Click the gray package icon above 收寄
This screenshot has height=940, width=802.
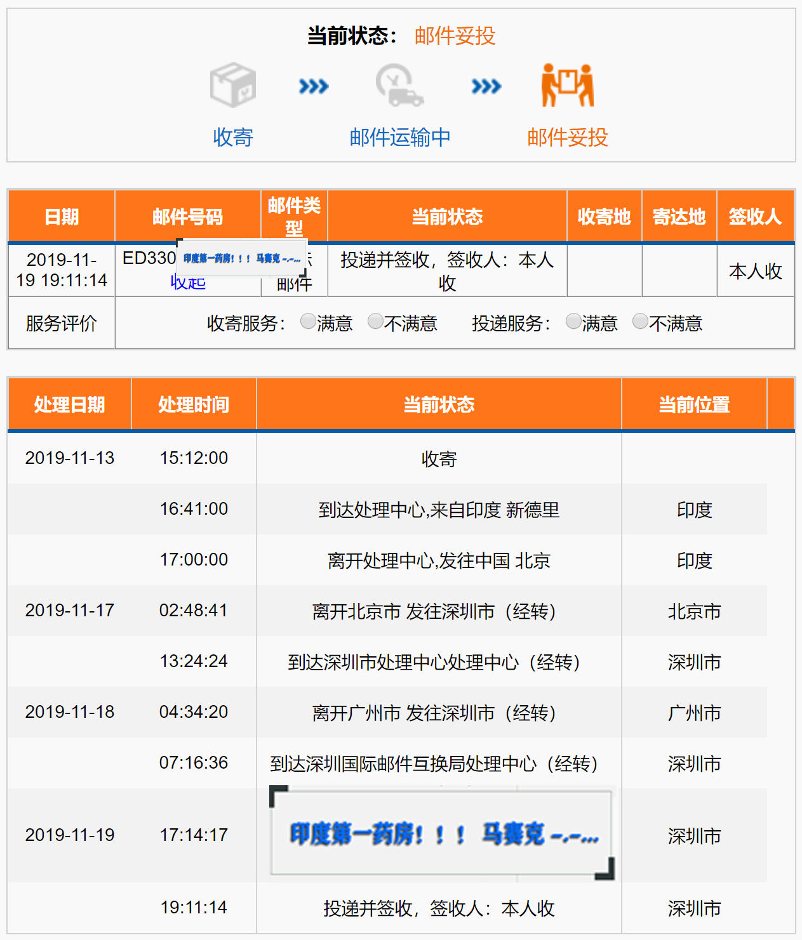tap(232, 85)
